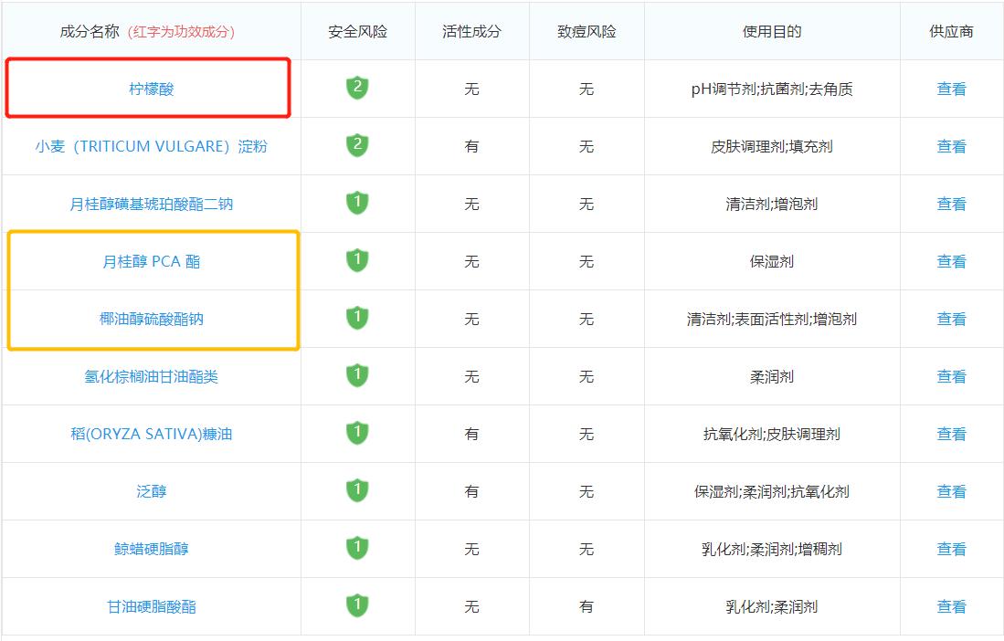Open the 椰油醇硫酸酯钠 ingredient link
The width and height of the screenshot is (1004, 641).
[x=151, y=319]
